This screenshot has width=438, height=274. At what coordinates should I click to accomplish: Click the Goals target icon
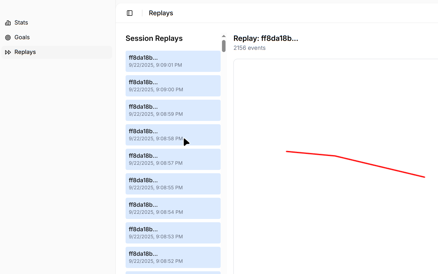[x=8, y=38]
